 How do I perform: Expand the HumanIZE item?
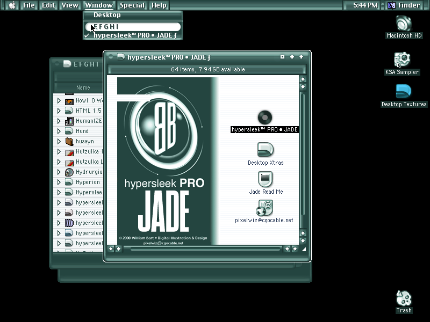59,121
